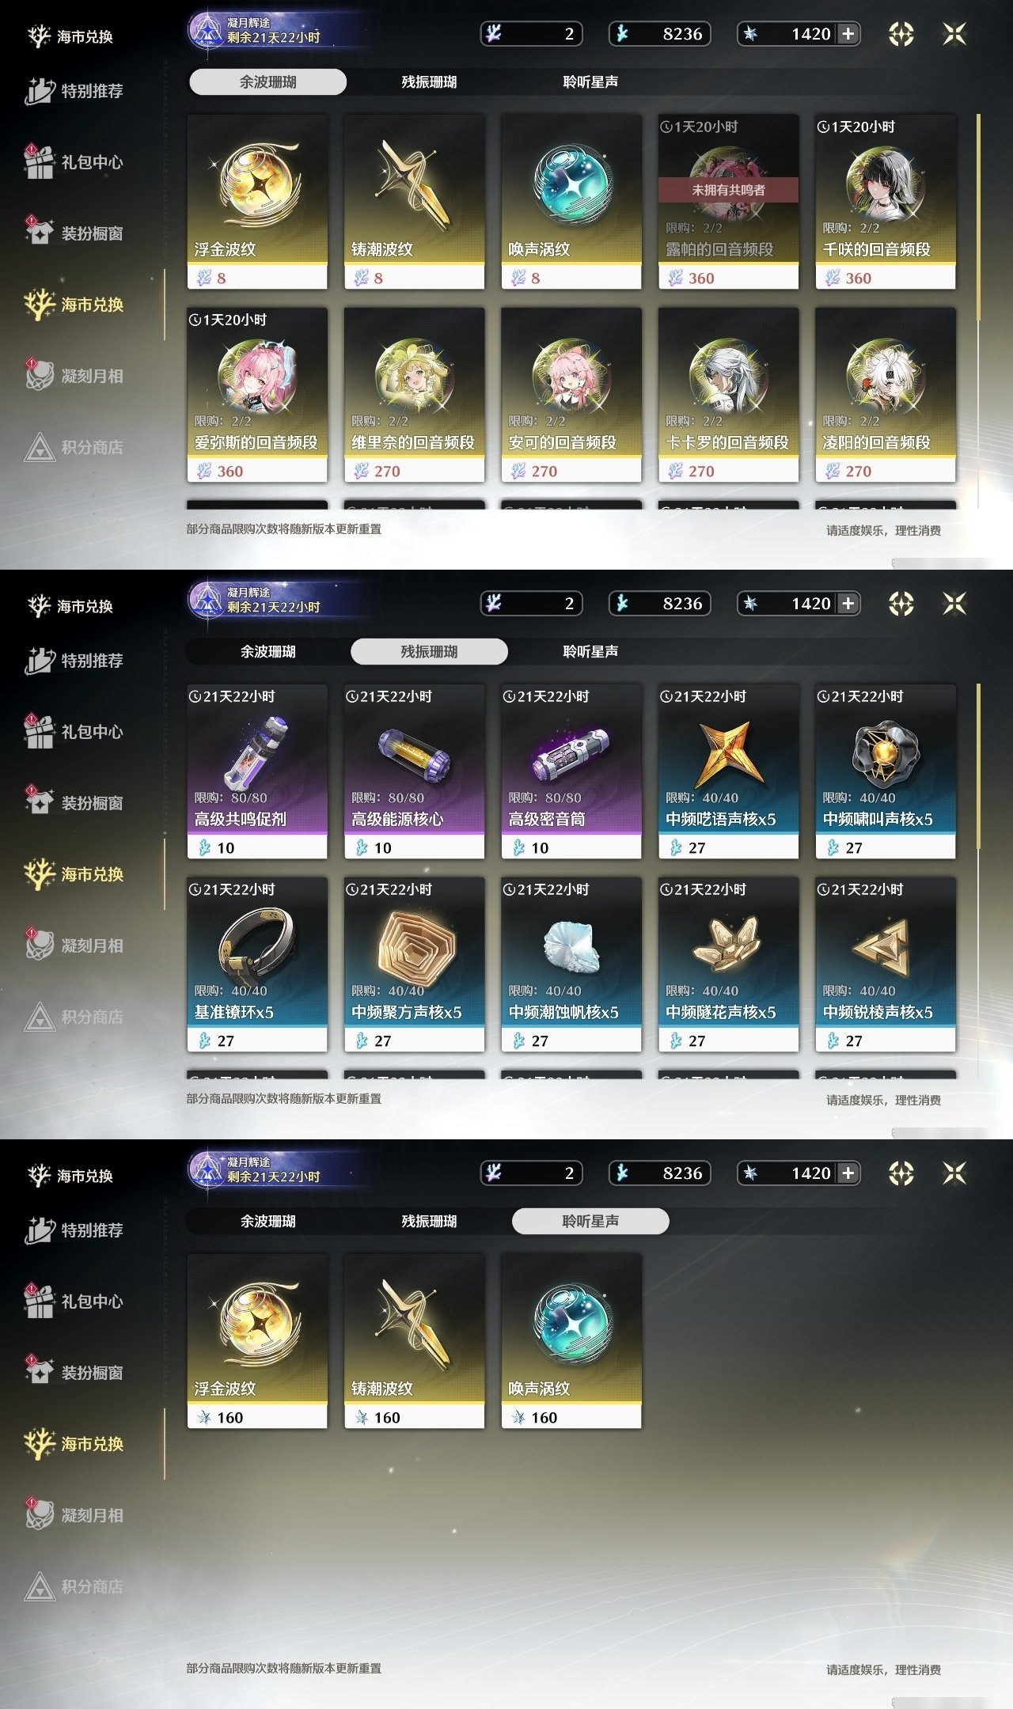The height and width of the screenshot is (1709, 1013).
Task: Choose the 中频呓语声核x5 star-shaped item
Action: (728, 753)
